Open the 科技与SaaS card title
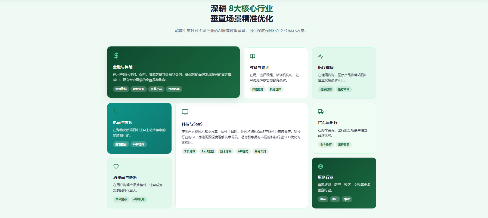 192,124
